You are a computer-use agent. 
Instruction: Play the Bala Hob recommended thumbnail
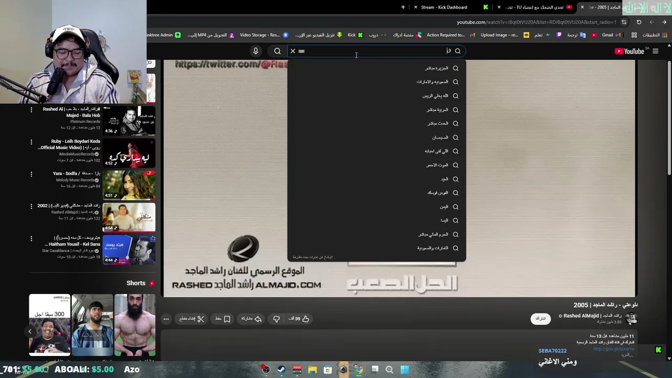pos(129,121)
